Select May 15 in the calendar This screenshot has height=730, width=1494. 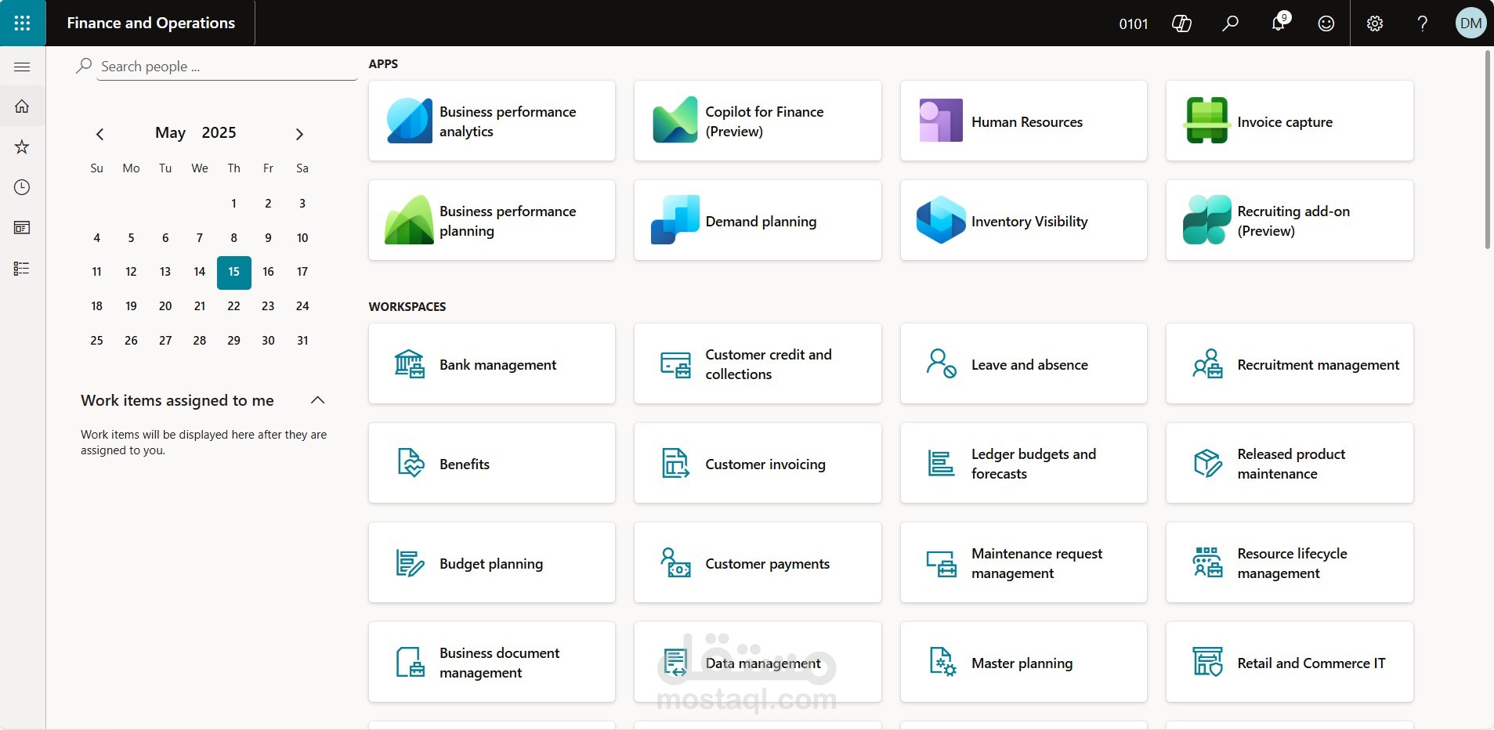point(234,273)
